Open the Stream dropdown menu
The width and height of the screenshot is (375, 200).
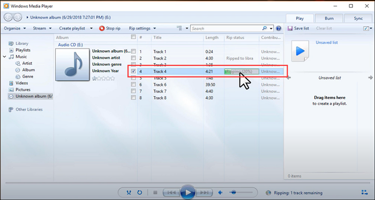(x=42, y=28)
